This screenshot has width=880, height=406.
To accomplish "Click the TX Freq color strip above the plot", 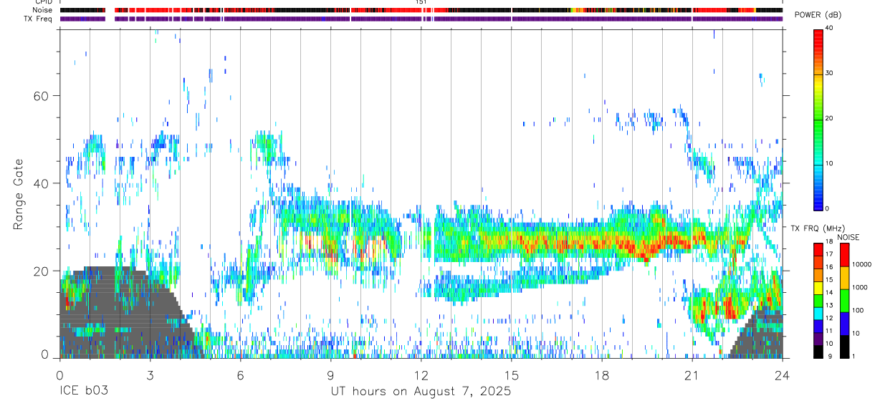I will (421, 19).
